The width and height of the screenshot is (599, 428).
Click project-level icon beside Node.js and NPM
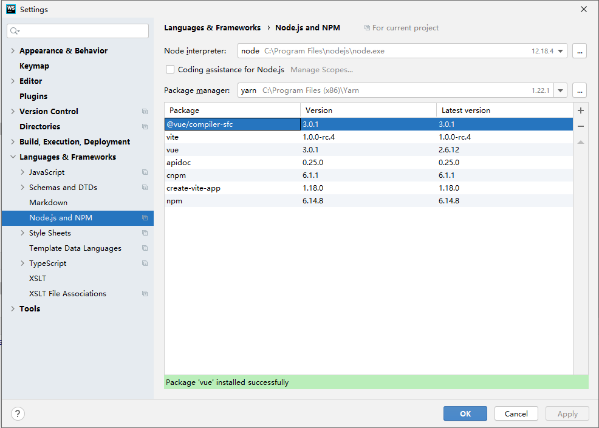pyautogui.click(x=145, y=217)
